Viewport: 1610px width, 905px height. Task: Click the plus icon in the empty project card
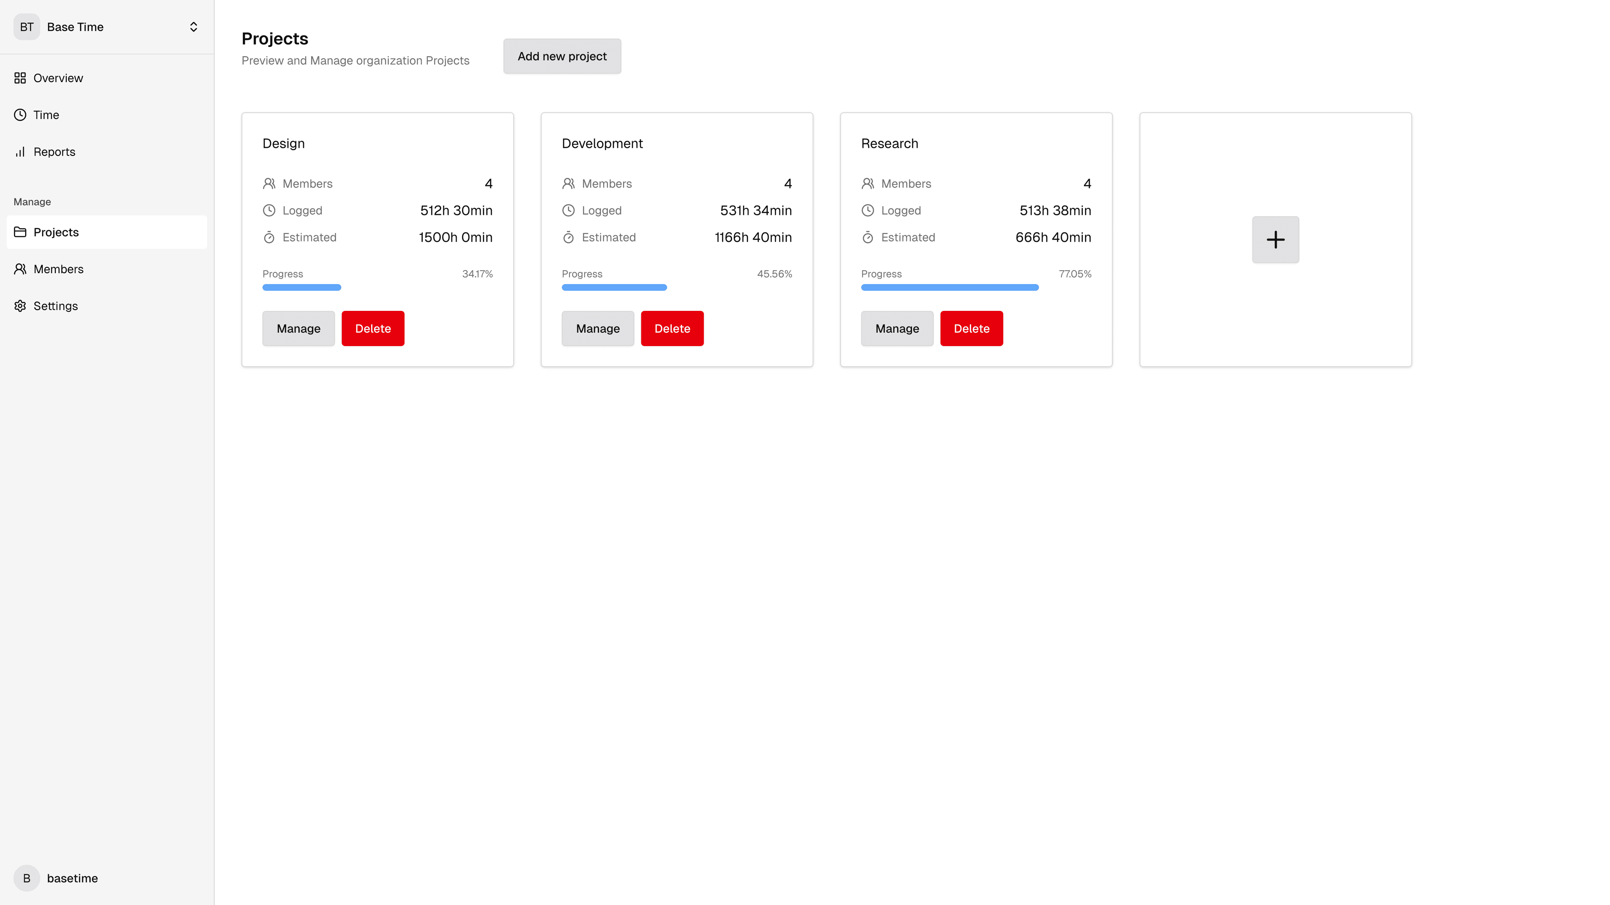click(1275, 240)
